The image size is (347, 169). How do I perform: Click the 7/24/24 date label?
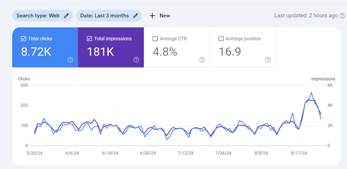(x=223, y=153)
